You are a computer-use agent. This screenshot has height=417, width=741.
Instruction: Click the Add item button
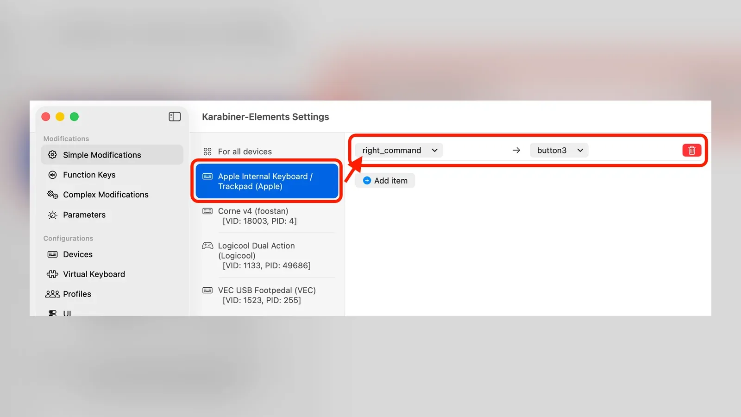pos(385,181)
